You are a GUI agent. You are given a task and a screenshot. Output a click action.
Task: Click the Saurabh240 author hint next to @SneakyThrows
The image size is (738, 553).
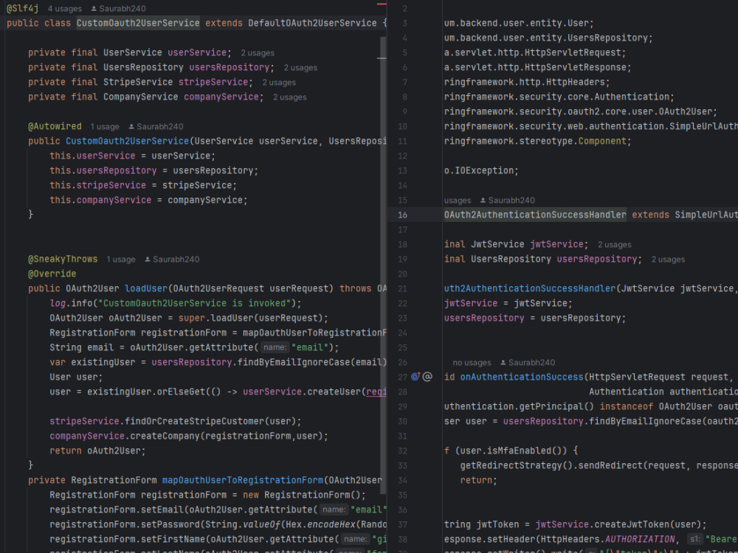(x=172, y=260)
